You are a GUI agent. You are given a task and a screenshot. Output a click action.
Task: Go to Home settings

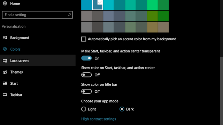click(x=15, y=3)
